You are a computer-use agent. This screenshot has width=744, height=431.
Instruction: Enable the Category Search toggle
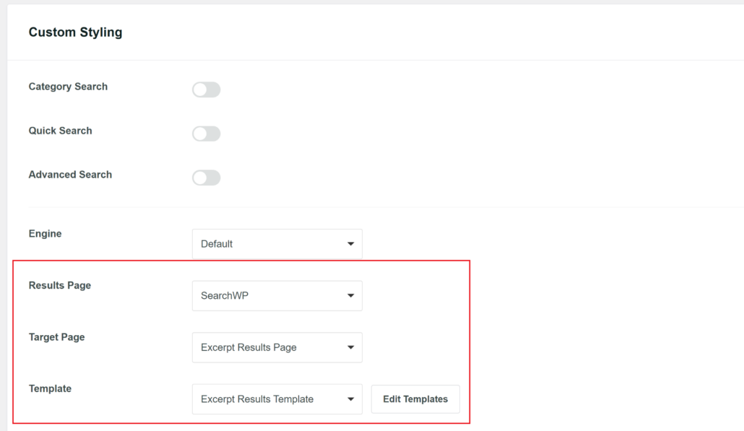coord(206,89)
